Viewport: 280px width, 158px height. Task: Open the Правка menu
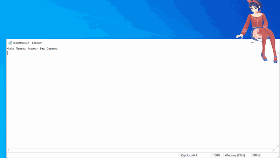click(21, 49)
